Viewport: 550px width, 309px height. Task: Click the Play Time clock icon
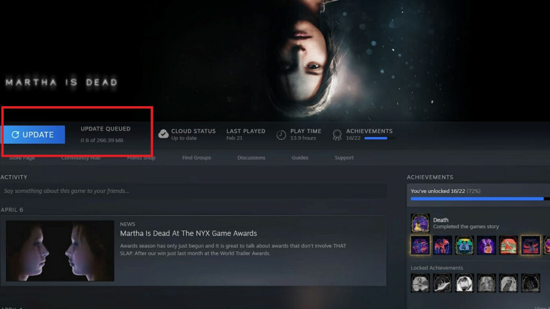(x=280, y=134)
